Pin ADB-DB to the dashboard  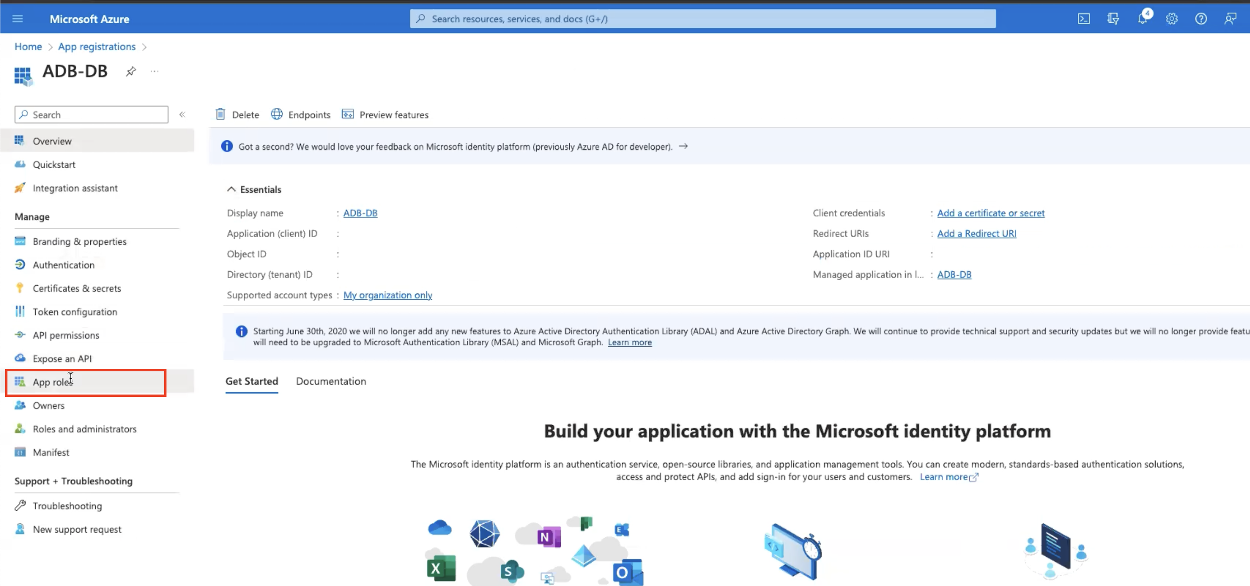coord(130,71)
